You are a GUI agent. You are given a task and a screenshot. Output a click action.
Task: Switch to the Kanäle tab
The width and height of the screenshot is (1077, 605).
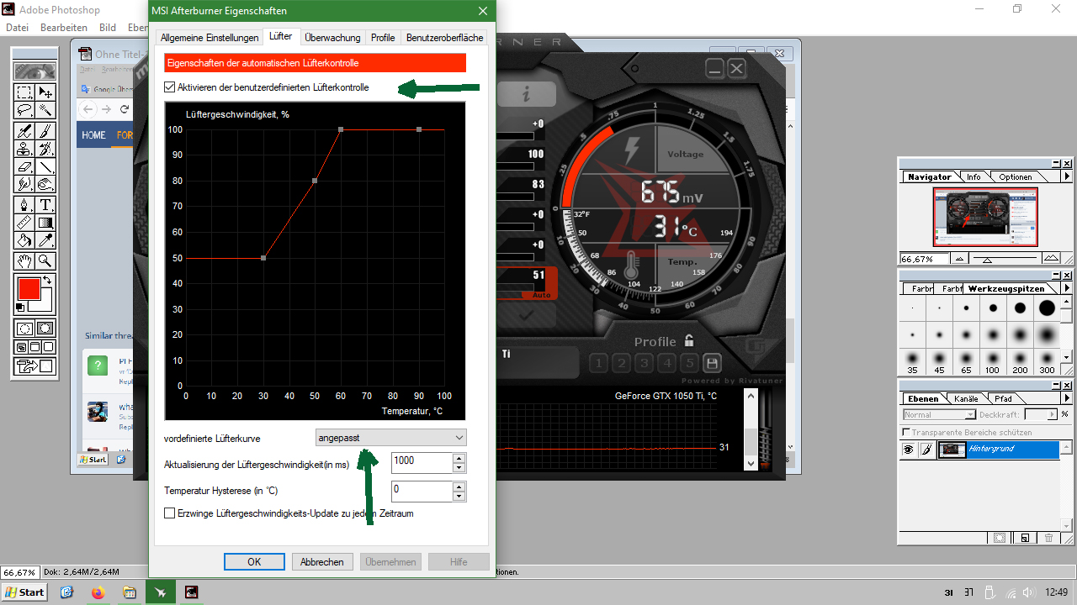tap(967, 398)
